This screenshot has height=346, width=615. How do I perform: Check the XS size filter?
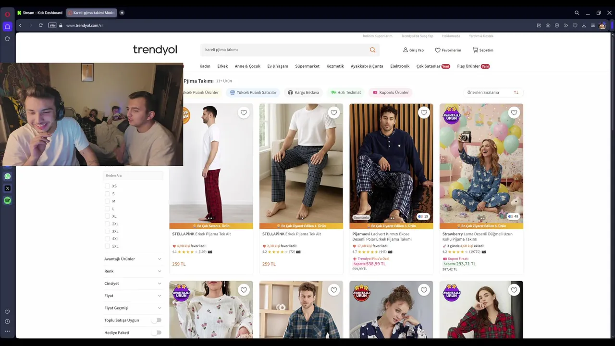(107, 186)
